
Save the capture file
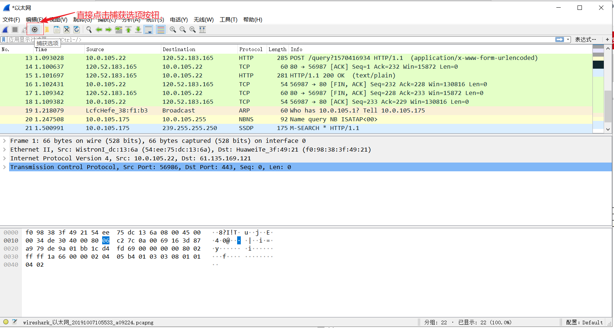[57, 30]
